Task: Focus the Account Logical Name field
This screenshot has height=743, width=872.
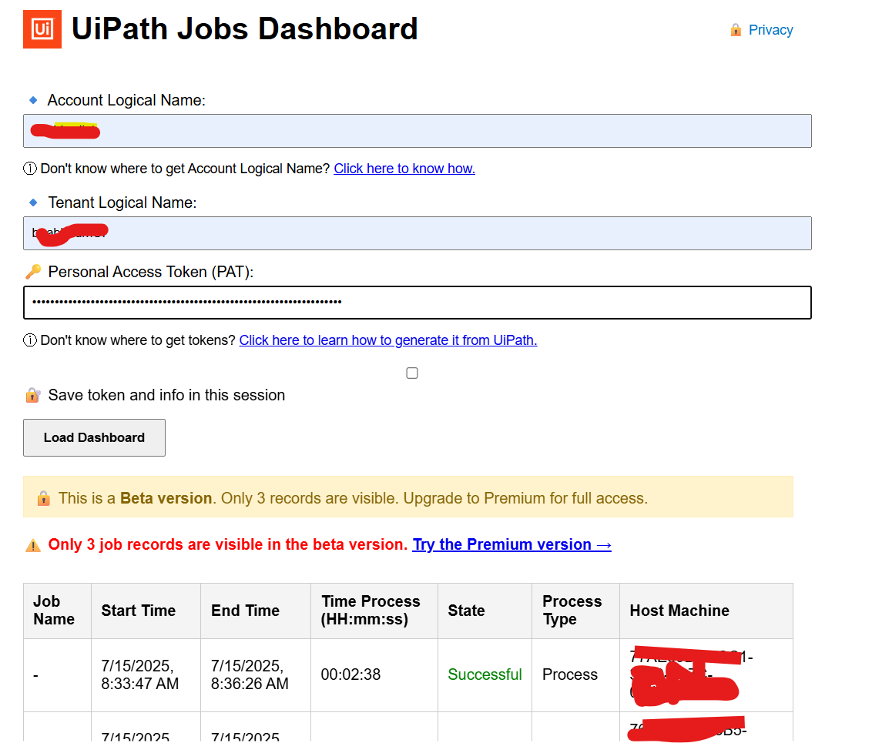Action: tap(417, 131)
